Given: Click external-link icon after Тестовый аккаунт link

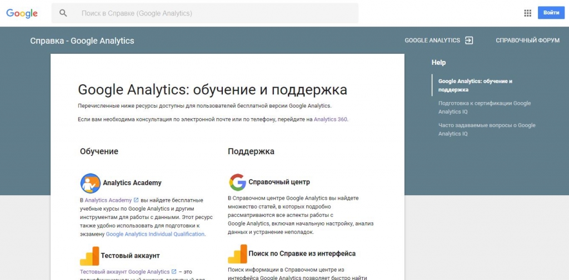Looking at the screenshot, I should point(174,272).
